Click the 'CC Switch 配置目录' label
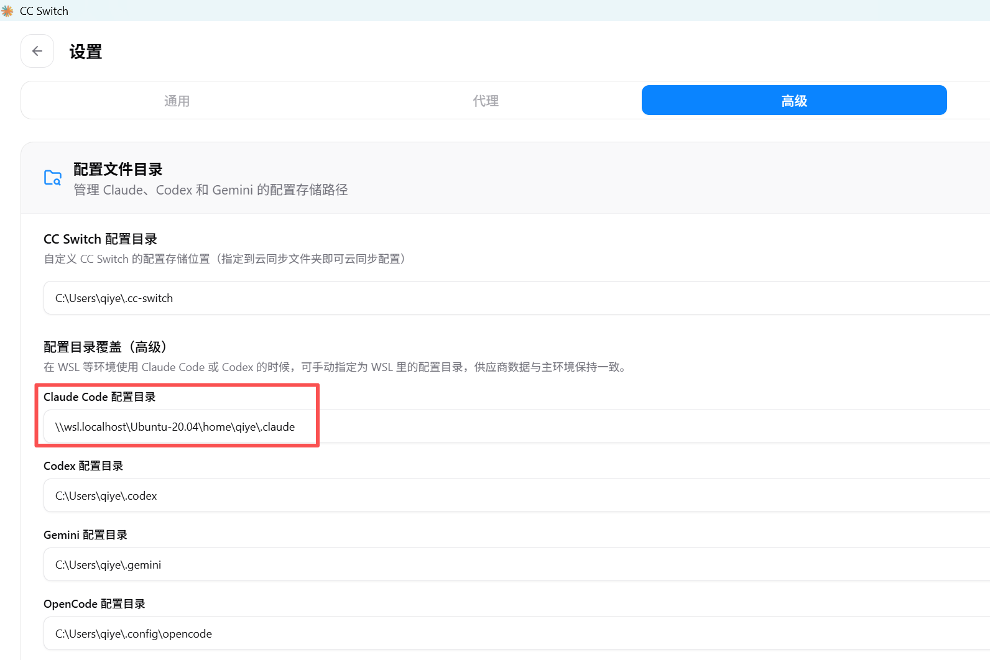This screenshot has height=660, width=990. coord(100,239)
